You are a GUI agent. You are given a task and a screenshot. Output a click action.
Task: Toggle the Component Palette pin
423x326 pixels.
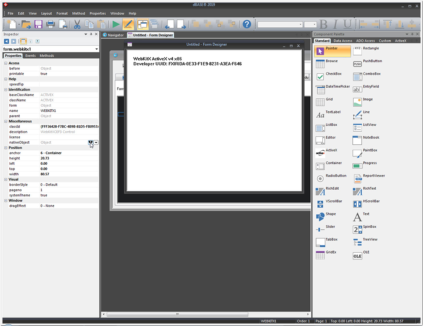[x=412, y=34]
